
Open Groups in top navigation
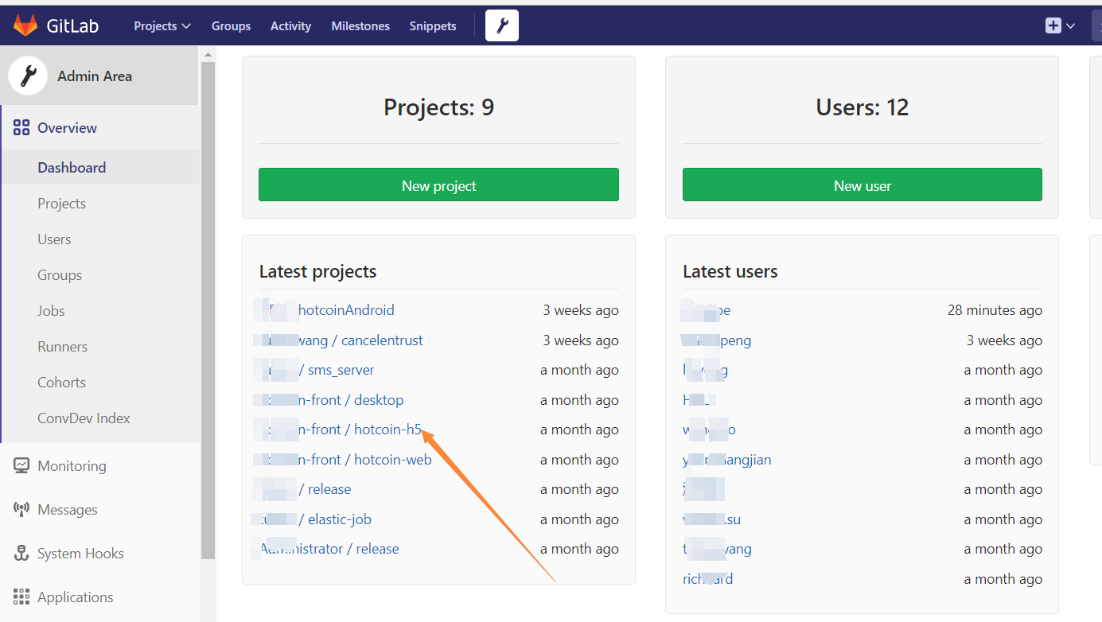[x=231, y=26]
